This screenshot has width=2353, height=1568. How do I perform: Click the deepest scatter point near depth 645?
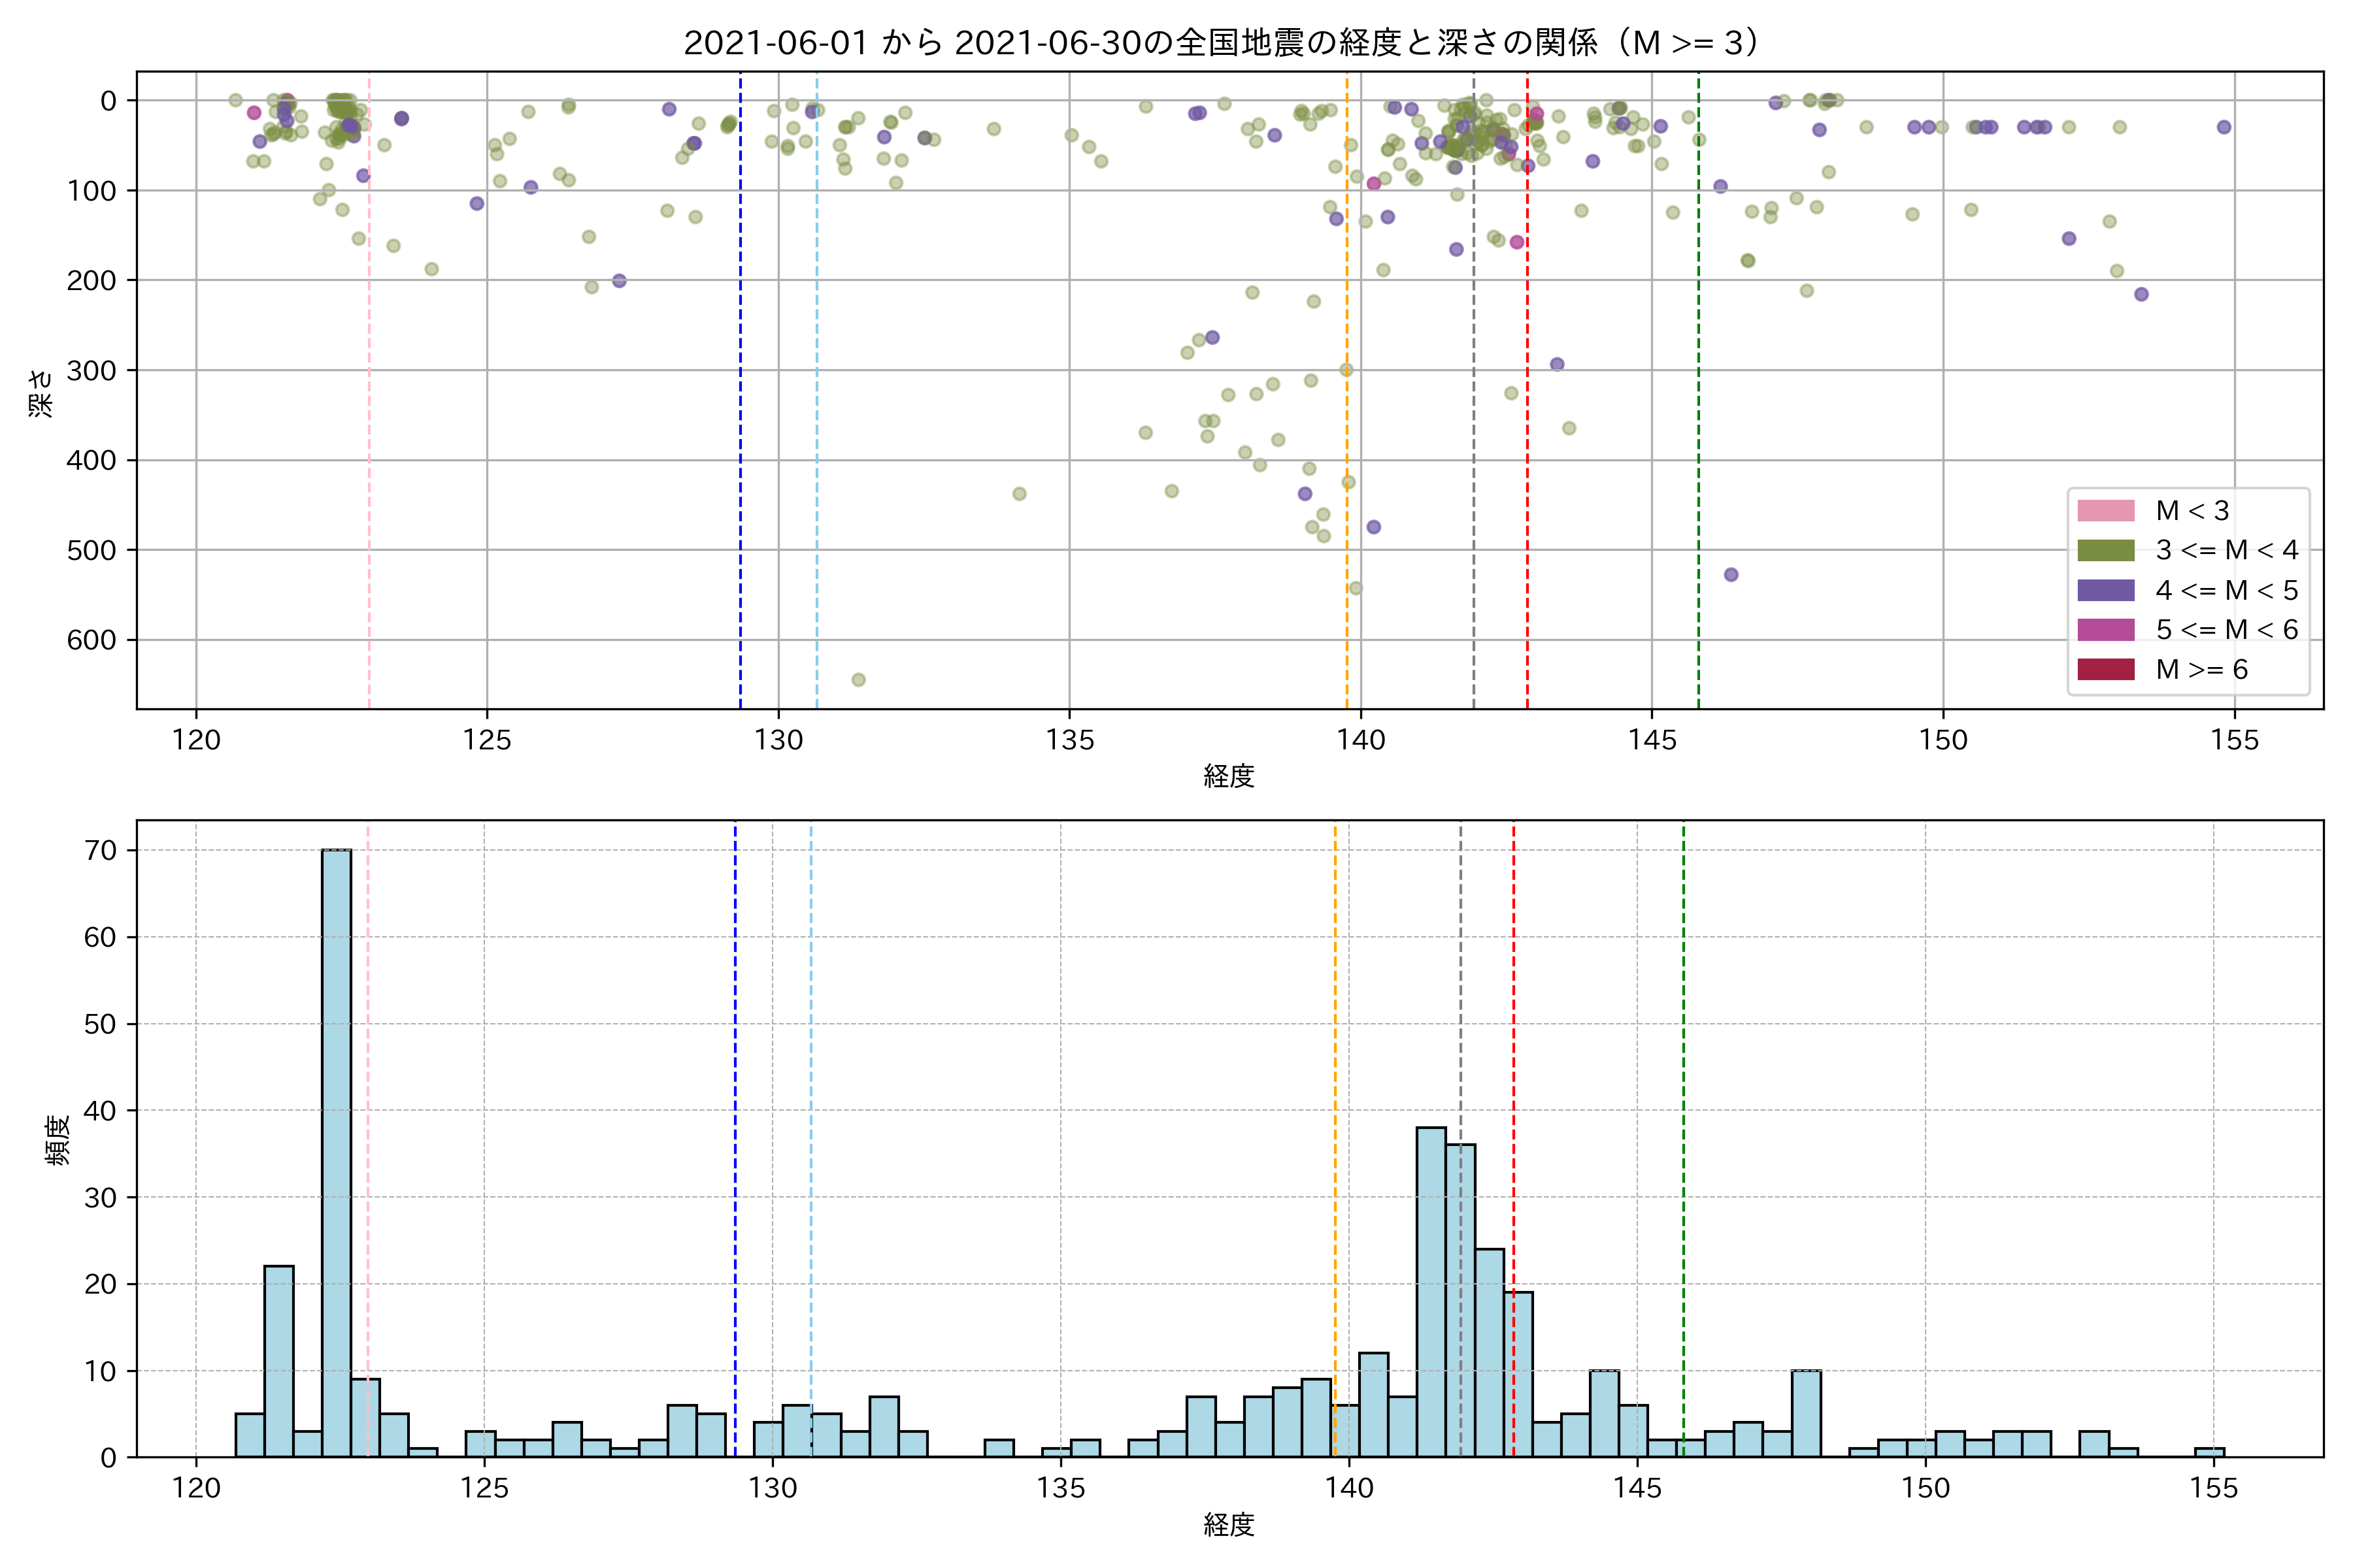(858, 680)
